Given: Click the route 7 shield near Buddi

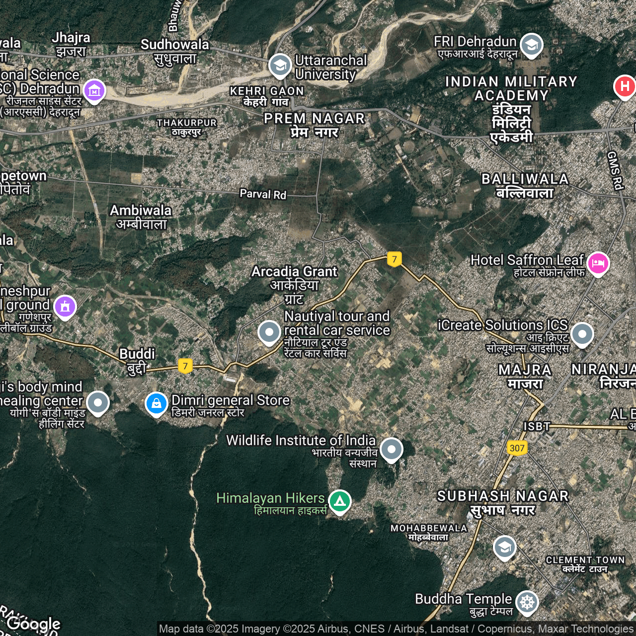Looking at the screenshot, I should 185,366.
